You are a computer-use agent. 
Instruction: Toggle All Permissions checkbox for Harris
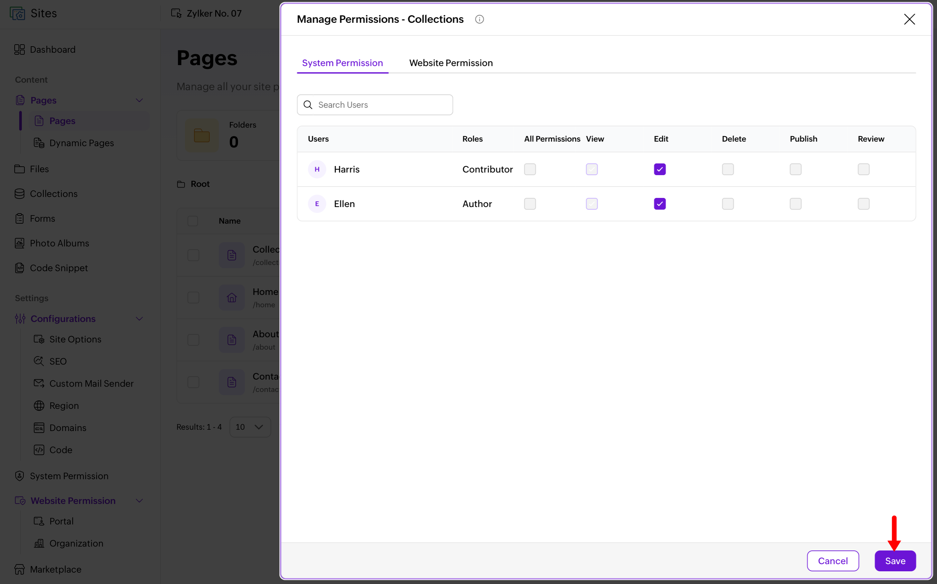530,169
